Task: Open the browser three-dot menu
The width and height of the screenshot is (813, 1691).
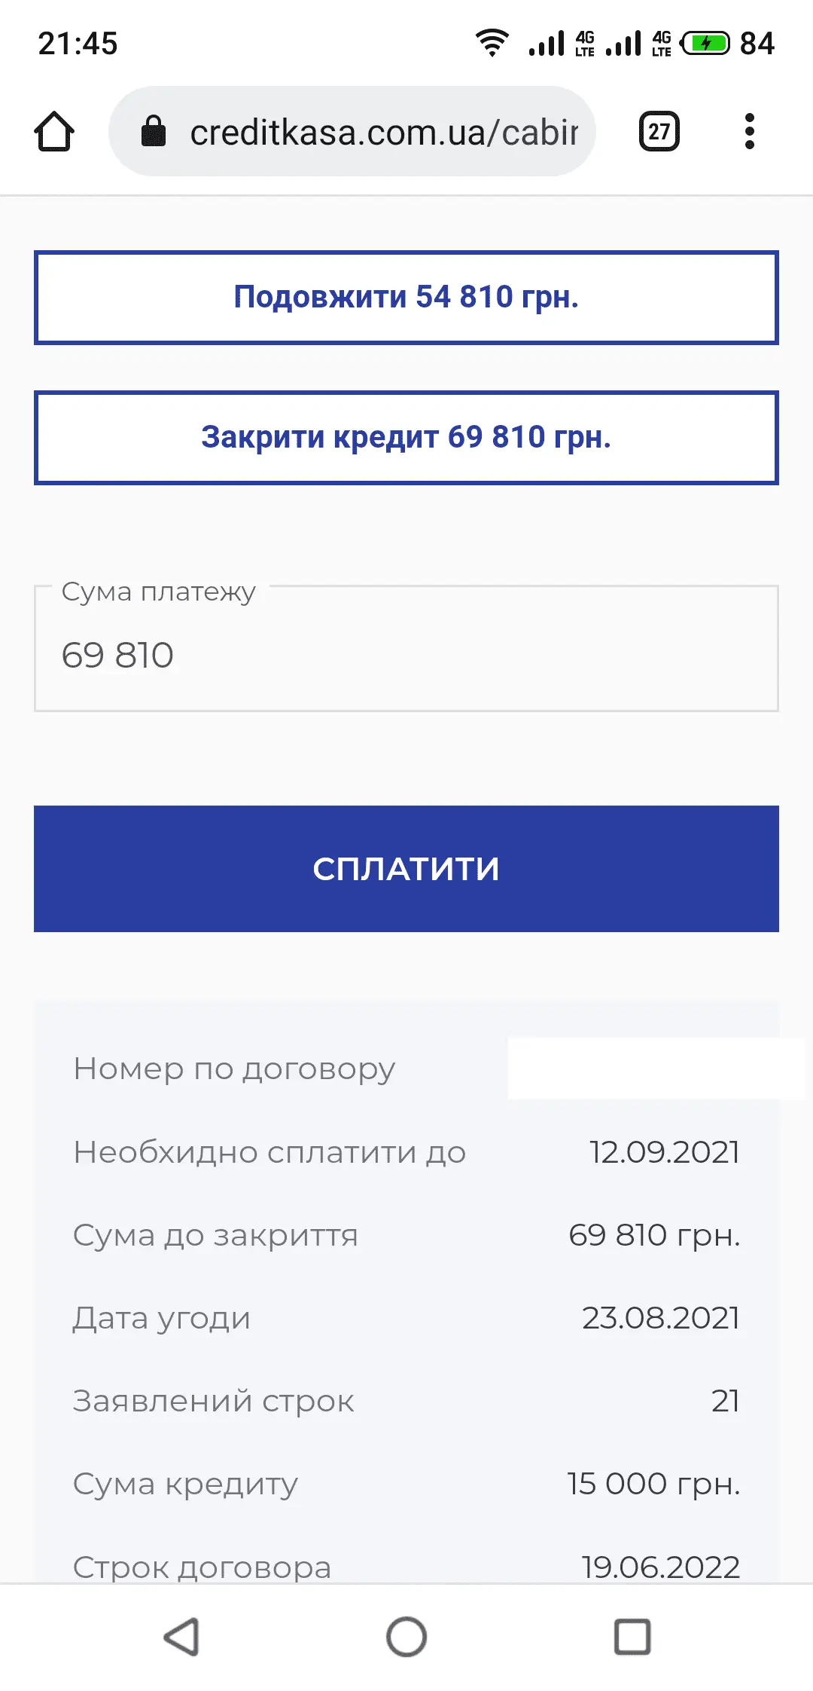Action: [749, 132]
